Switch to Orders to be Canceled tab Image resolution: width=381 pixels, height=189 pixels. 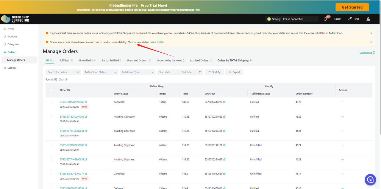(x=171, y=60)
